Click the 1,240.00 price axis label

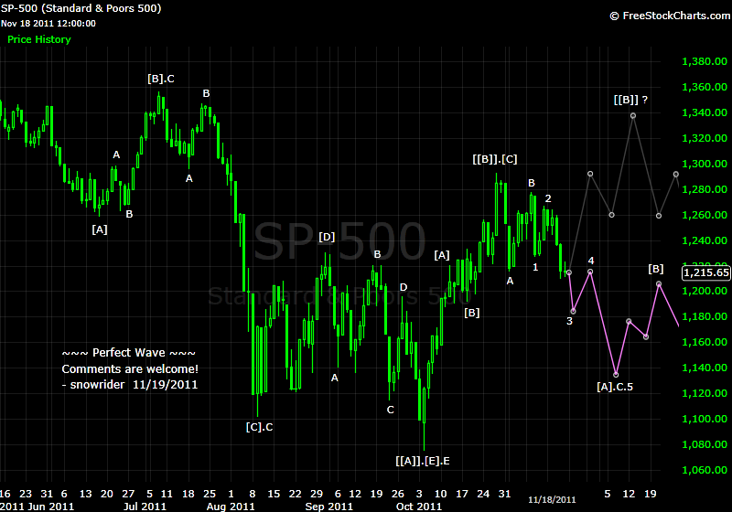[x=705, y=240]
